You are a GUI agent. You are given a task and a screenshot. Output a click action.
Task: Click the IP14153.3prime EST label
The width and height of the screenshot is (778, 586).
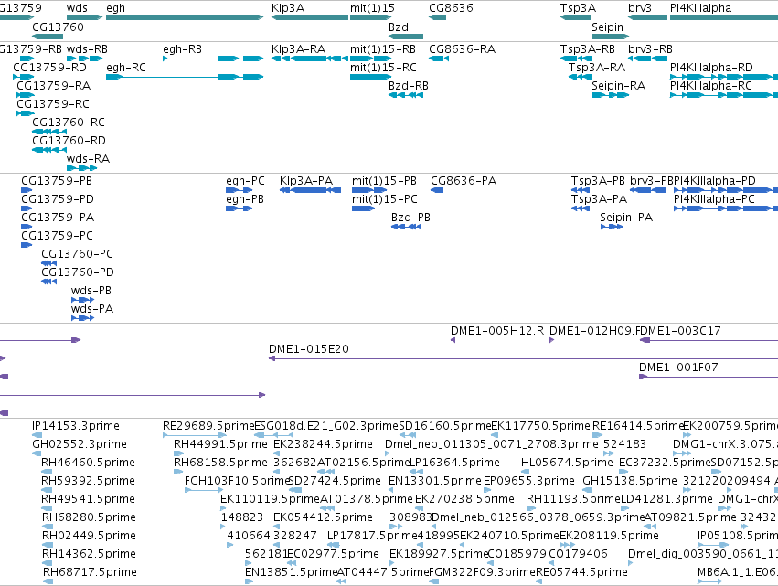coord(75,426)
